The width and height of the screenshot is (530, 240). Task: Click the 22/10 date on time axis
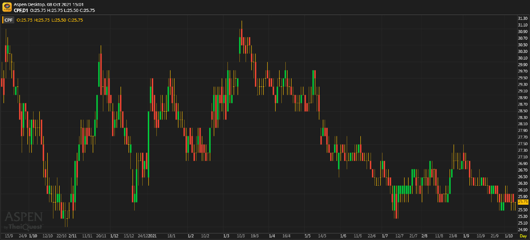pyautogui.click(x=61, y=236)
